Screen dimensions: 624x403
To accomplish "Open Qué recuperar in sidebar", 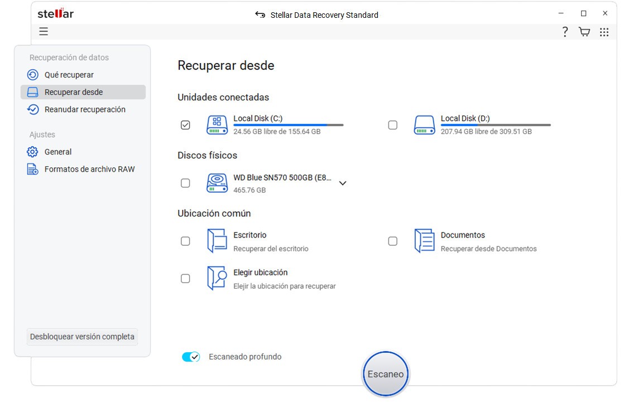I will [69, 75].
